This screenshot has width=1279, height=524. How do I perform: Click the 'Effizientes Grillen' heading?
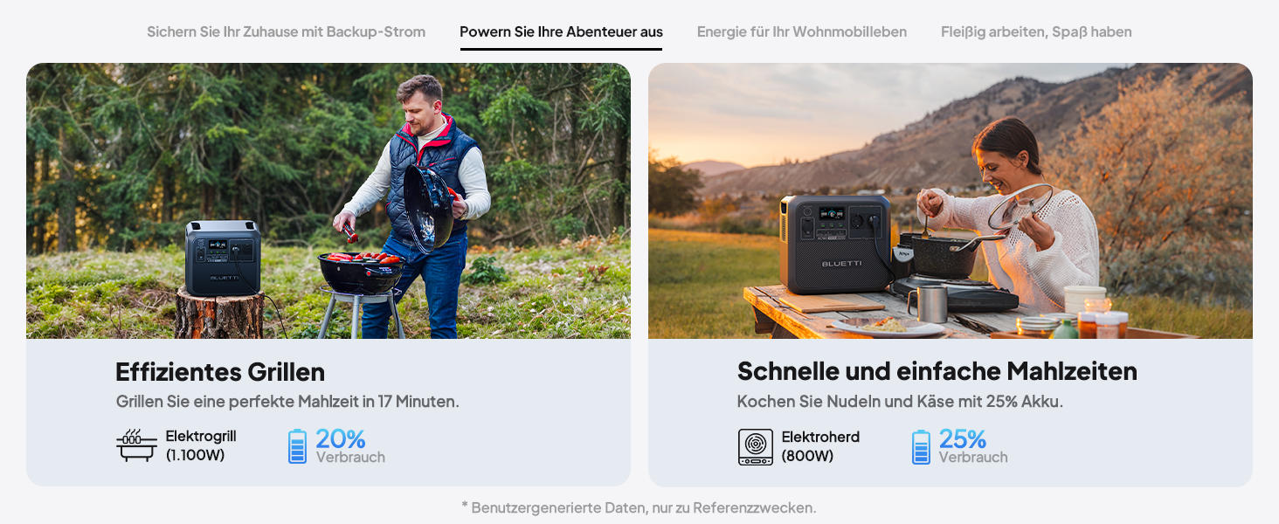(220, 372)
